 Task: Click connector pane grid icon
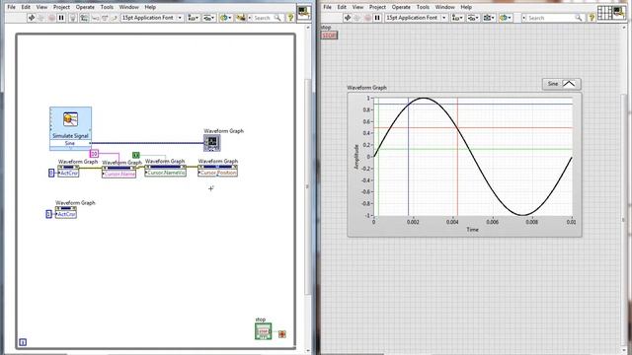[x=604, y=13]
